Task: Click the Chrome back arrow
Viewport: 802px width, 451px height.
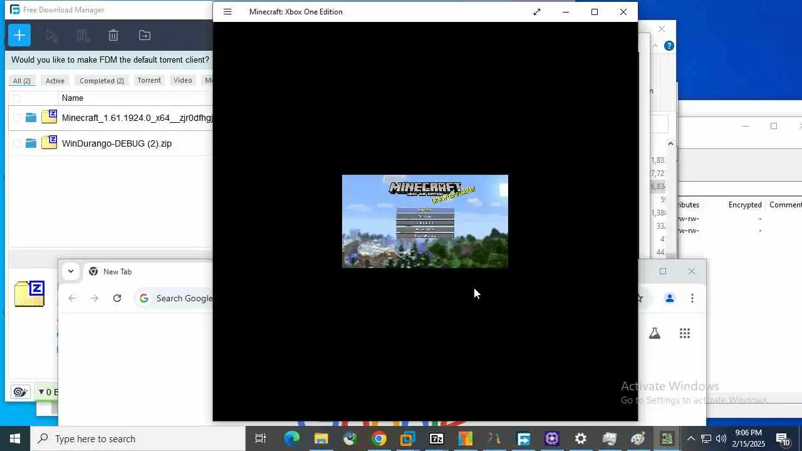Action: tap(72, 298)
